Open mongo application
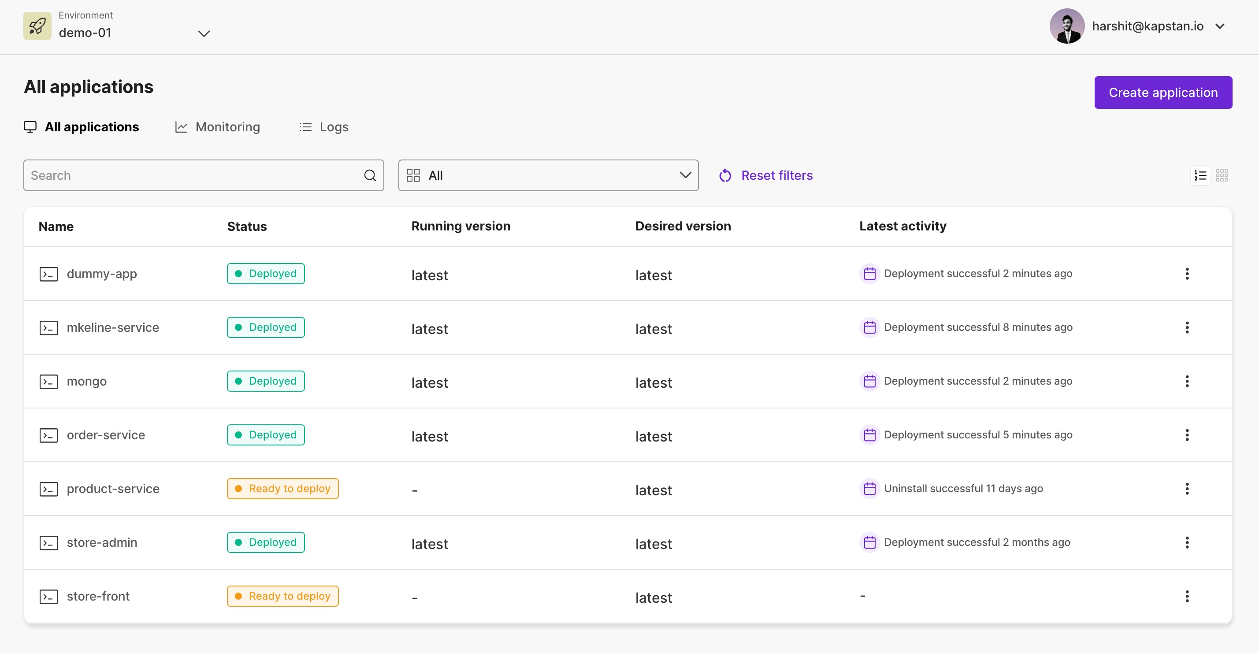The height and width of the screenshot is (653, 1259). (86, 381)
